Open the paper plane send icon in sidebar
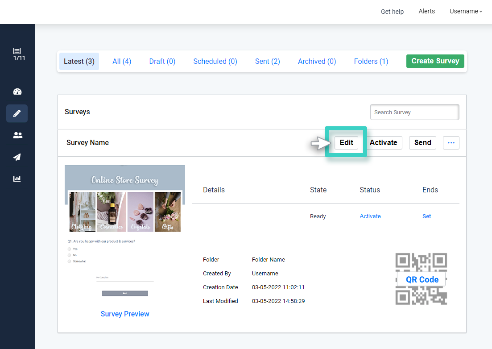The width and height of the screenshot is (492, 349). [x=17, y=157]
